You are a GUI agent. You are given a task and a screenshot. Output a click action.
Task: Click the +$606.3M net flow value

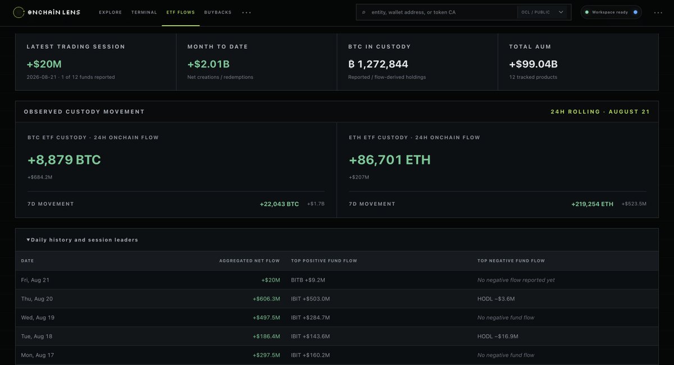[266, 299]
